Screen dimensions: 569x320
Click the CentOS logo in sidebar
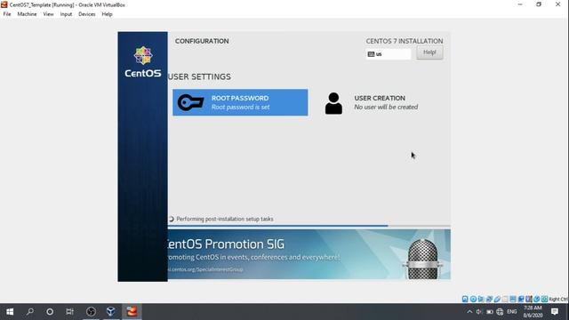click(x=143, y=61)
